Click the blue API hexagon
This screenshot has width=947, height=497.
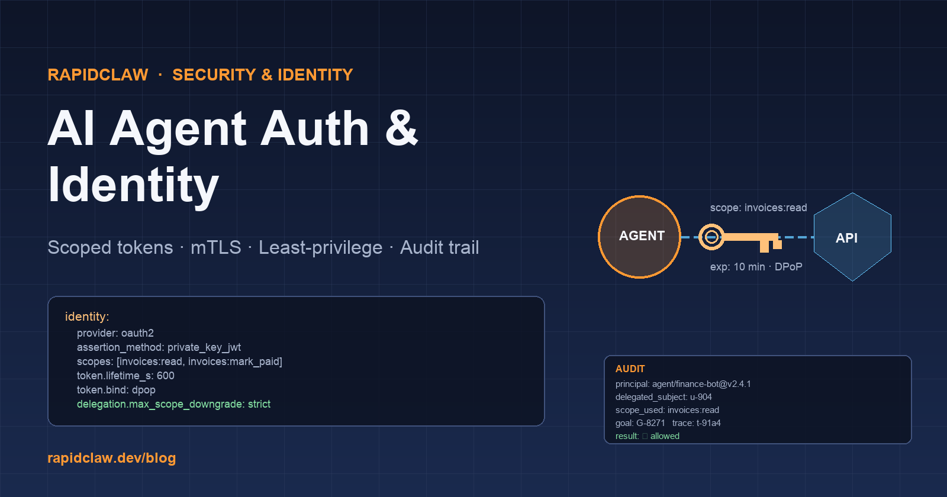[x=852, y=237]
